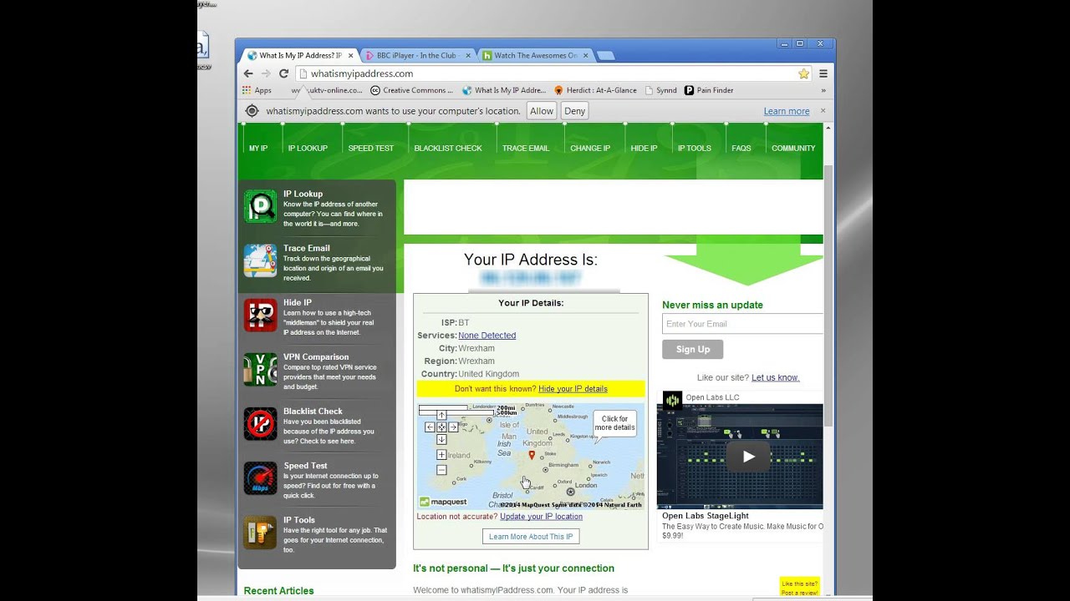Open the Let us know link
Screen dimensions: 1070x601
coord(775,377)
